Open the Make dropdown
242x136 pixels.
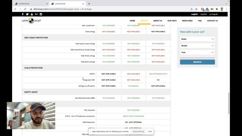(197, 39)
